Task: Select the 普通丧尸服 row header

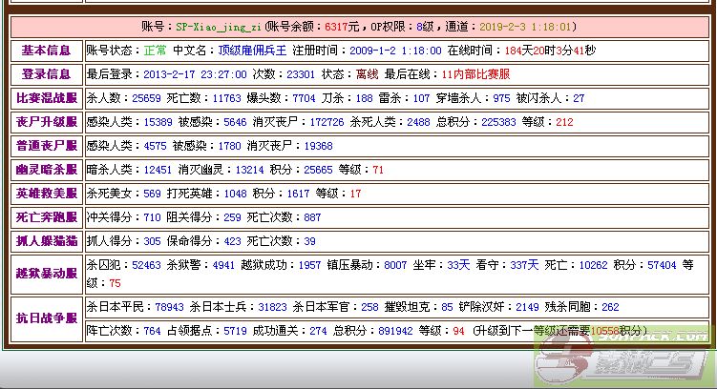Action: 44,145
